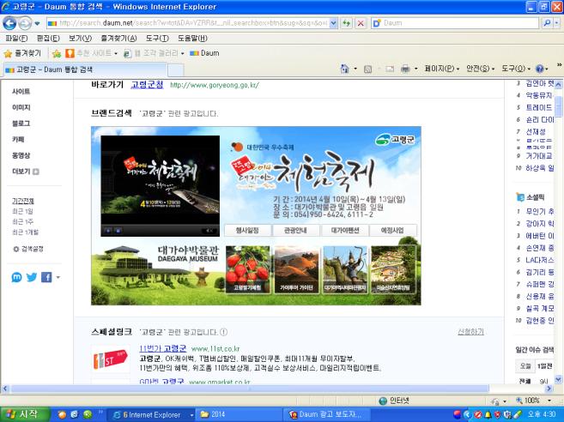Open the 도구(T) menu
Image resolution: width=564 pixels, height=422 pixels.
[157, 39]
